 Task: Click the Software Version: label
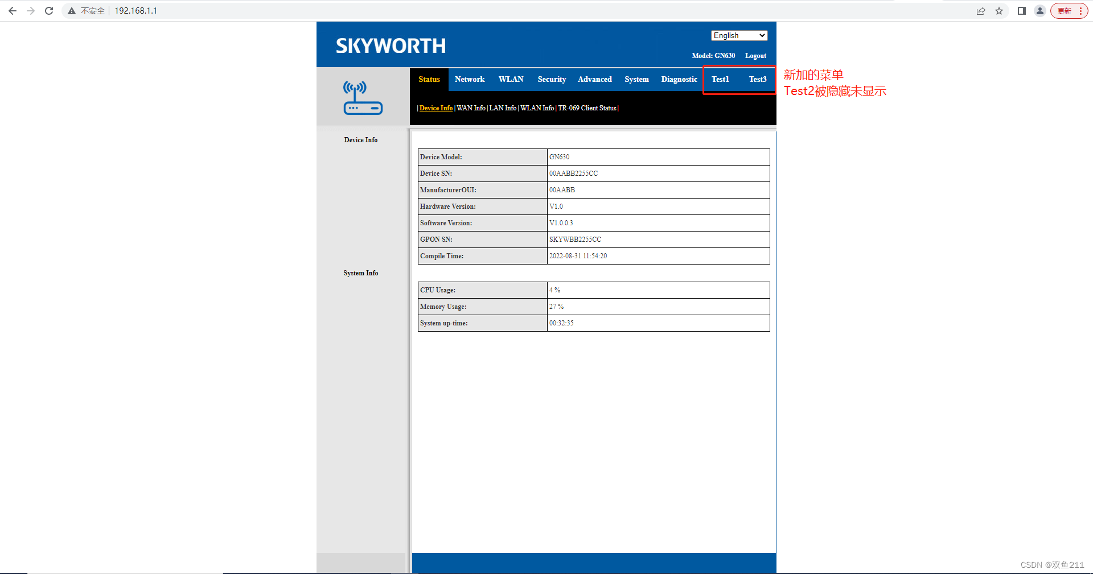click(x=446, y=223)
